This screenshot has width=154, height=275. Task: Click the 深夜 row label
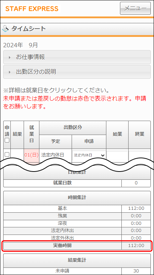coord(62,223)
